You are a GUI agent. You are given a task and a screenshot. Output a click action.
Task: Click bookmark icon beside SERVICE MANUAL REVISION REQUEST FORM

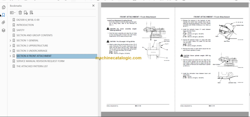[x=14, y=61]
